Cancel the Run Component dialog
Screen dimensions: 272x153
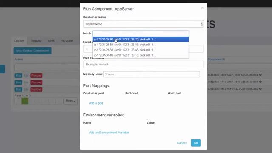(181, 143)
